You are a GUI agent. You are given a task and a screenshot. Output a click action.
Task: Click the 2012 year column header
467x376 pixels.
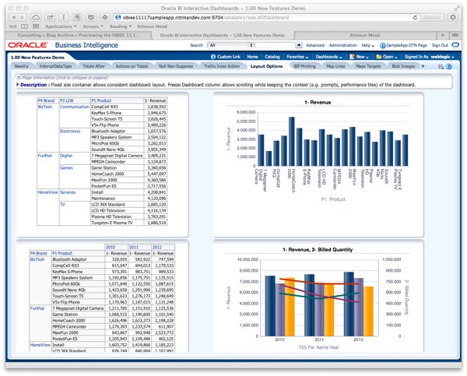[x=157, y=248]
